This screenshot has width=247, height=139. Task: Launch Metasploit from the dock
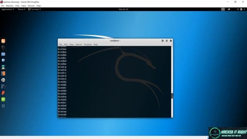coord(3,60)
